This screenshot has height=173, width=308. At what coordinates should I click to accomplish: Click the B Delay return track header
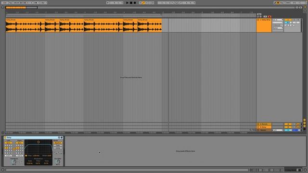[264, 127]
